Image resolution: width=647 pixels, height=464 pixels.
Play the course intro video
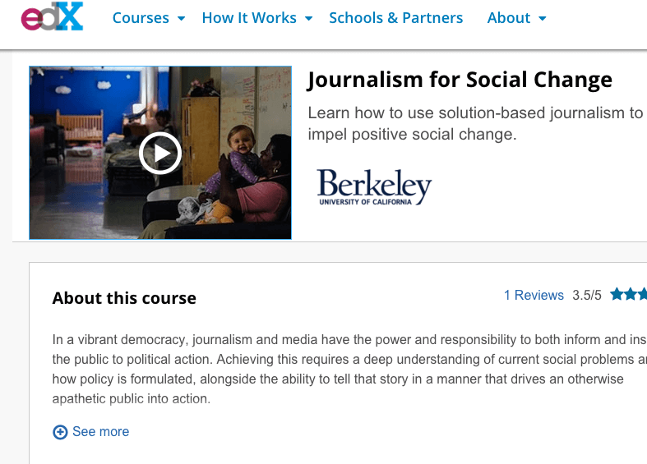point(159,153)
